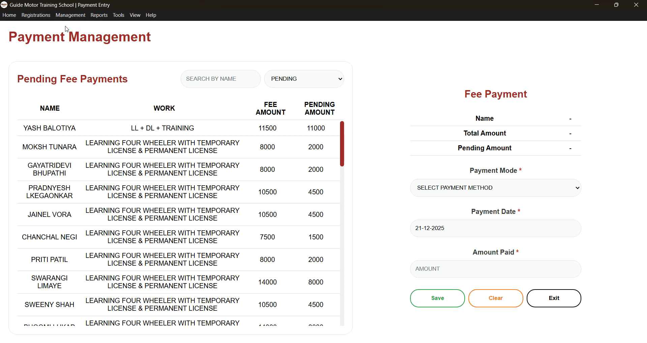
Task: Click the Clear button
Action: coord(495,298)
